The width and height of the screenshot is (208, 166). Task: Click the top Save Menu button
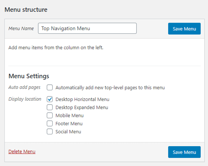tap(185, 28)
